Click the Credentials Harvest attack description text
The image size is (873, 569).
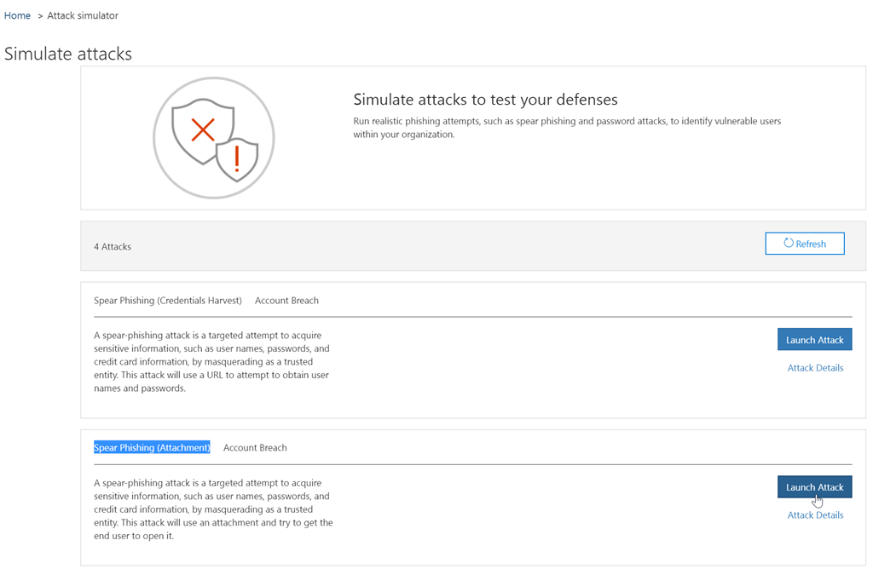(211, 362)
